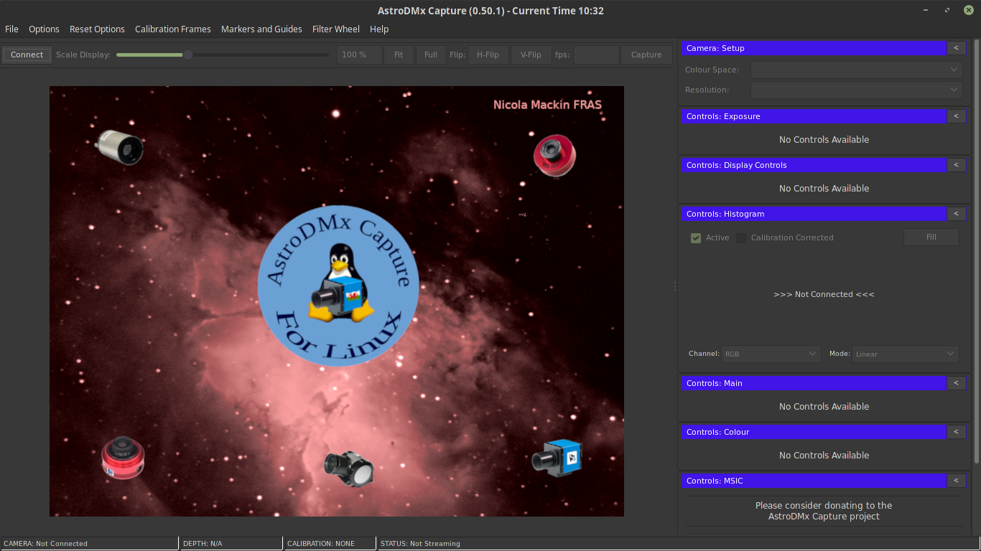Click the CALIBRATION: NONE status entry

pyautogui.click(x=321, y=544)
